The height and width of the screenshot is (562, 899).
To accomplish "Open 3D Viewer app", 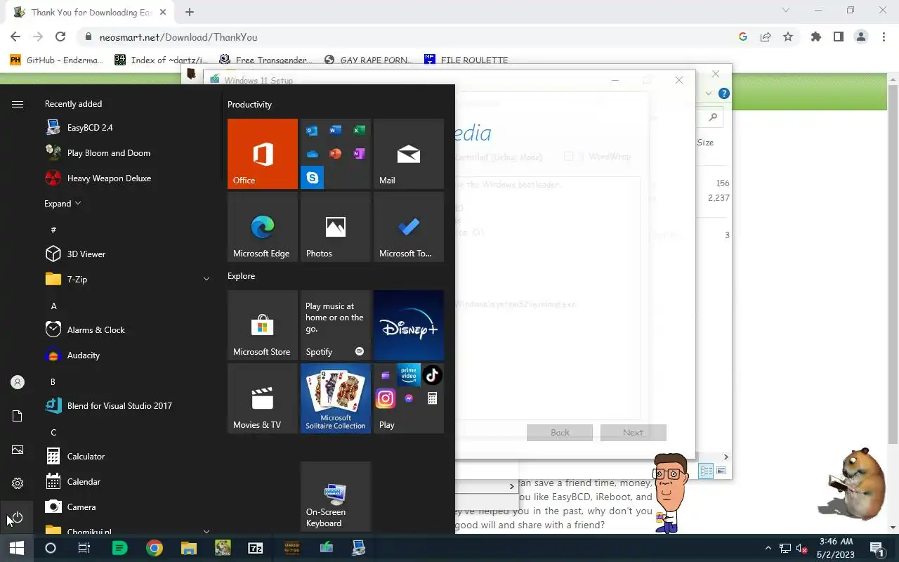I will point(126,254).
